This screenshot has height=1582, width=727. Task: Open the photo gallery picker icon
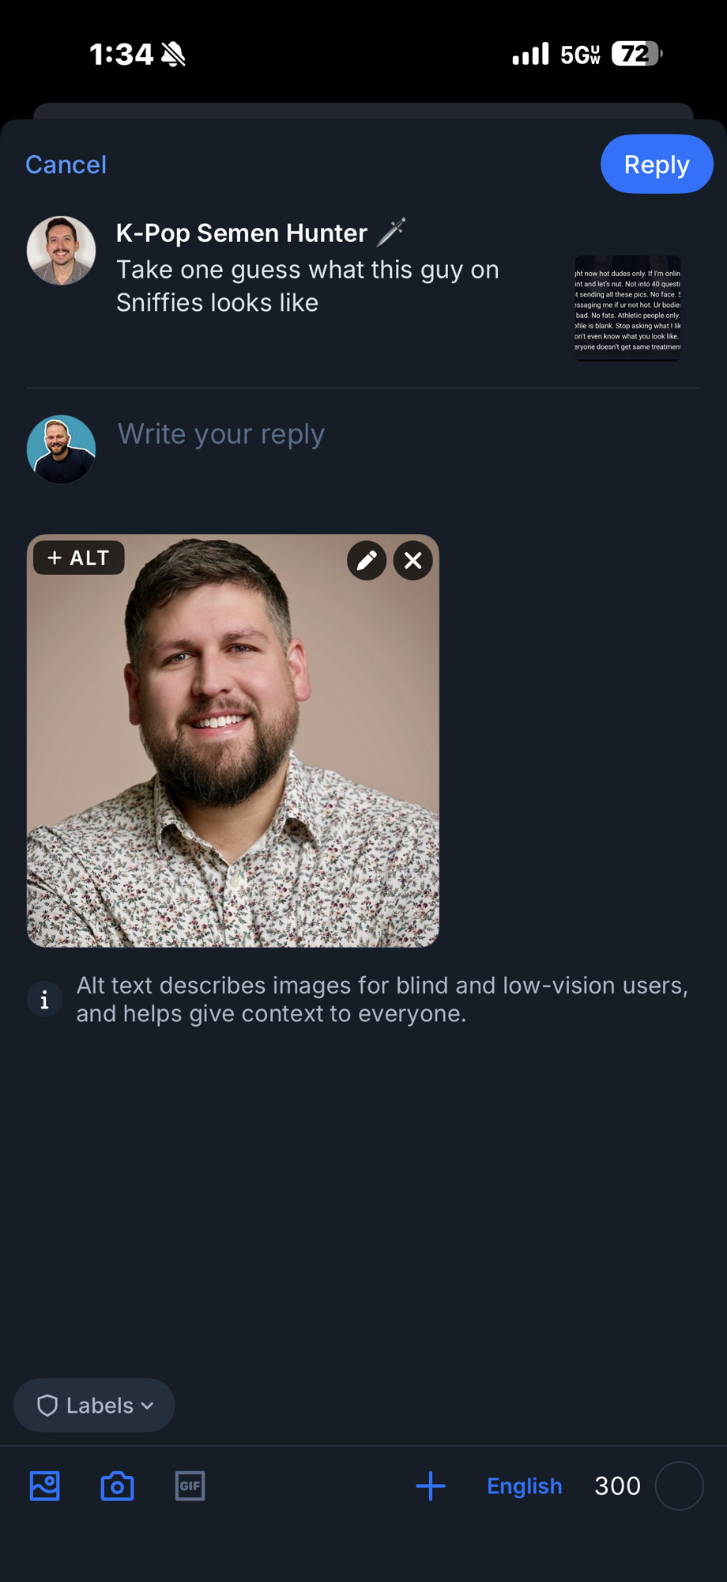pos(45,1485)
